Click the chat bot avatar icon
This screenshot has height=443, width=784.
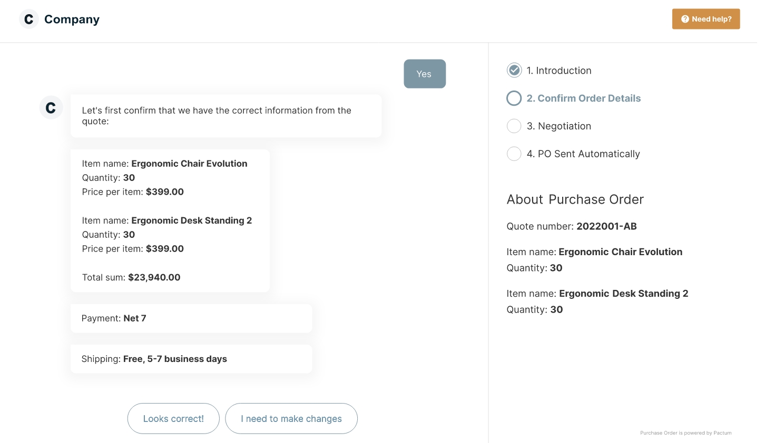pyautogui.click(x=51, y=108)
